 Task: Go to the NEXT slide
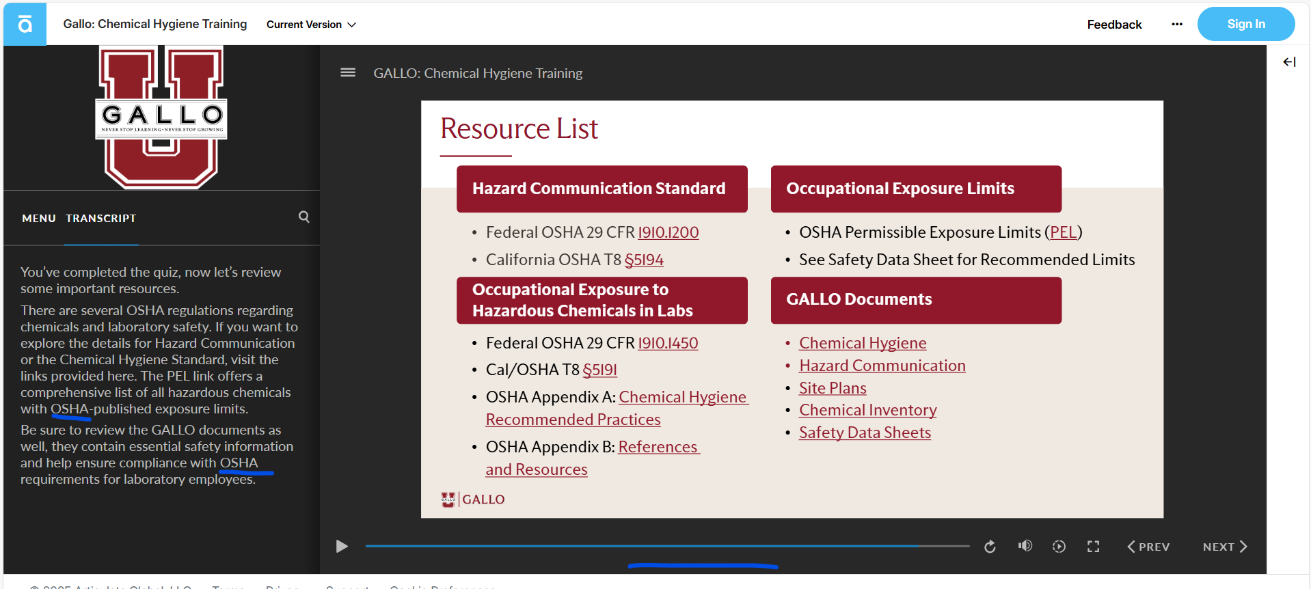[x=1225, y=547]
